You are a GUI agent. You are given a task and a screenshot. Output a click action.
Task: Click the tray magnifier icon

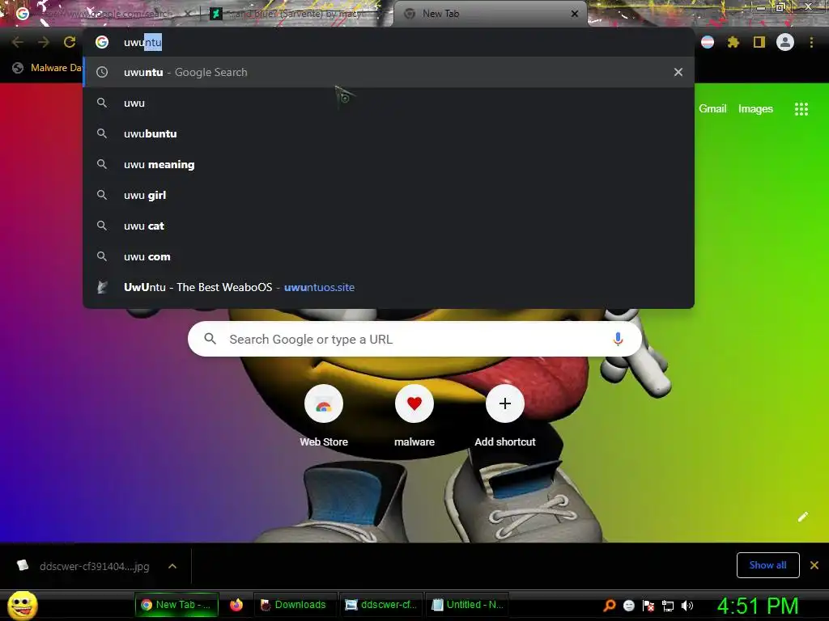point(609,606)
